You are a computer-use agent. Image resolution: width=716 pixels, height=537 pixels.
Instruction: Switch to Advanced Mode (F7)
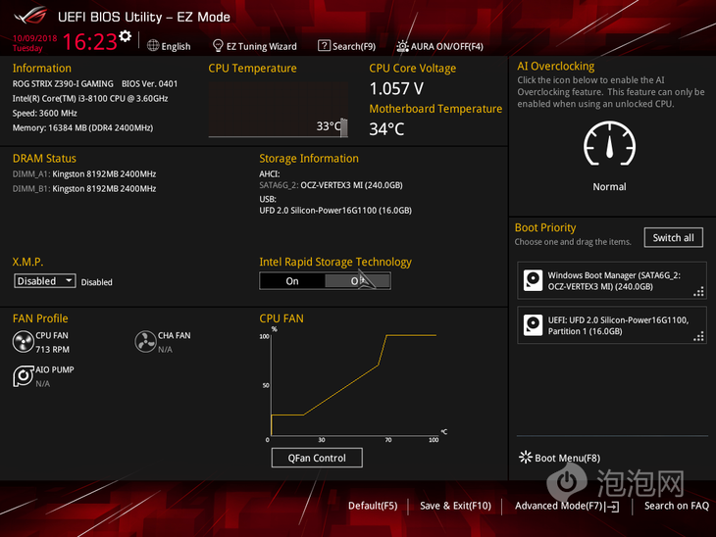567,506
